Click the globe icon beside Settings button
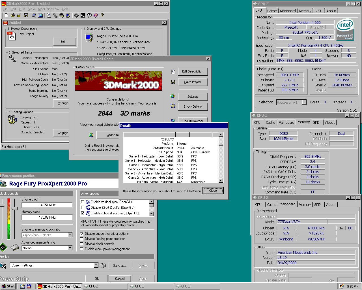Viewport: 362px width, 290px height. click(x=173, y=96)
